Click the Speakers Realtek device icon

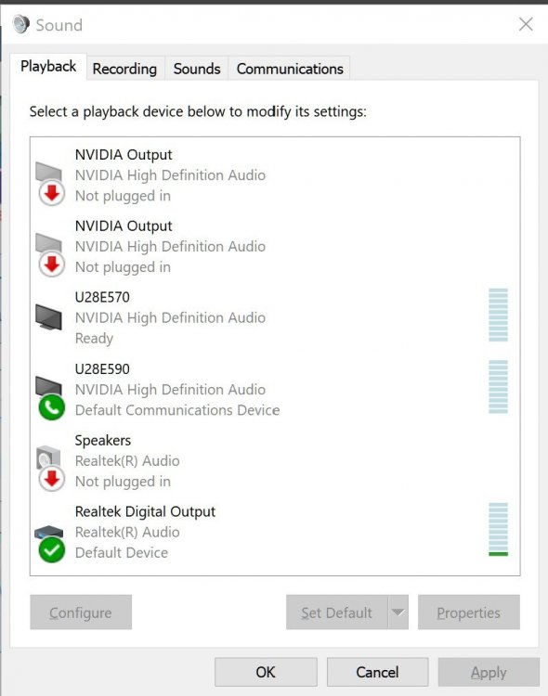(x=50, y=469)
